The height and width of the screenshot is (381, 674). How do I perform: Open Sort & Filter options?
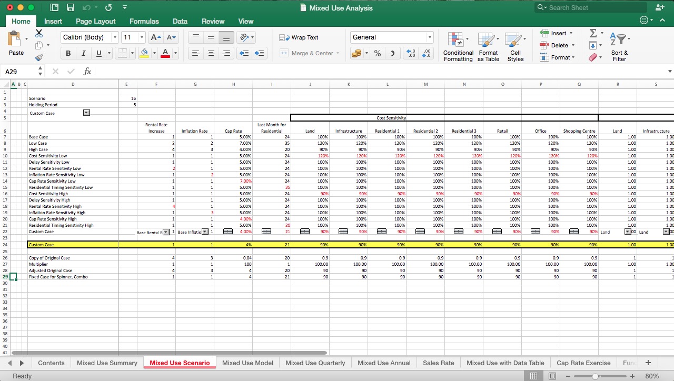click(x=619, y=46)
